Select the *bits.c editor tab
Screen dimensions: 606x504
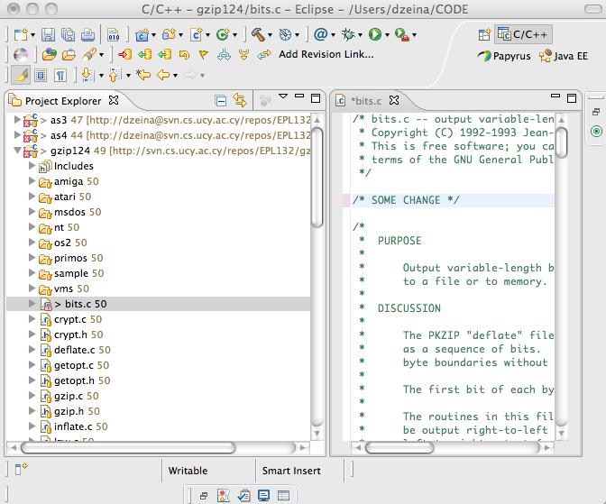point(365,101)
